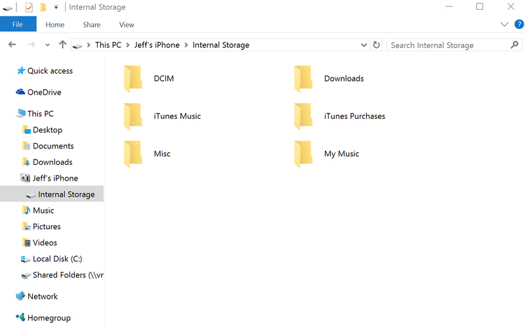Viewport: 525px width, 327px height.
Task: Click the Videos film icon in sidebar
Action: [x=26, y=242]
